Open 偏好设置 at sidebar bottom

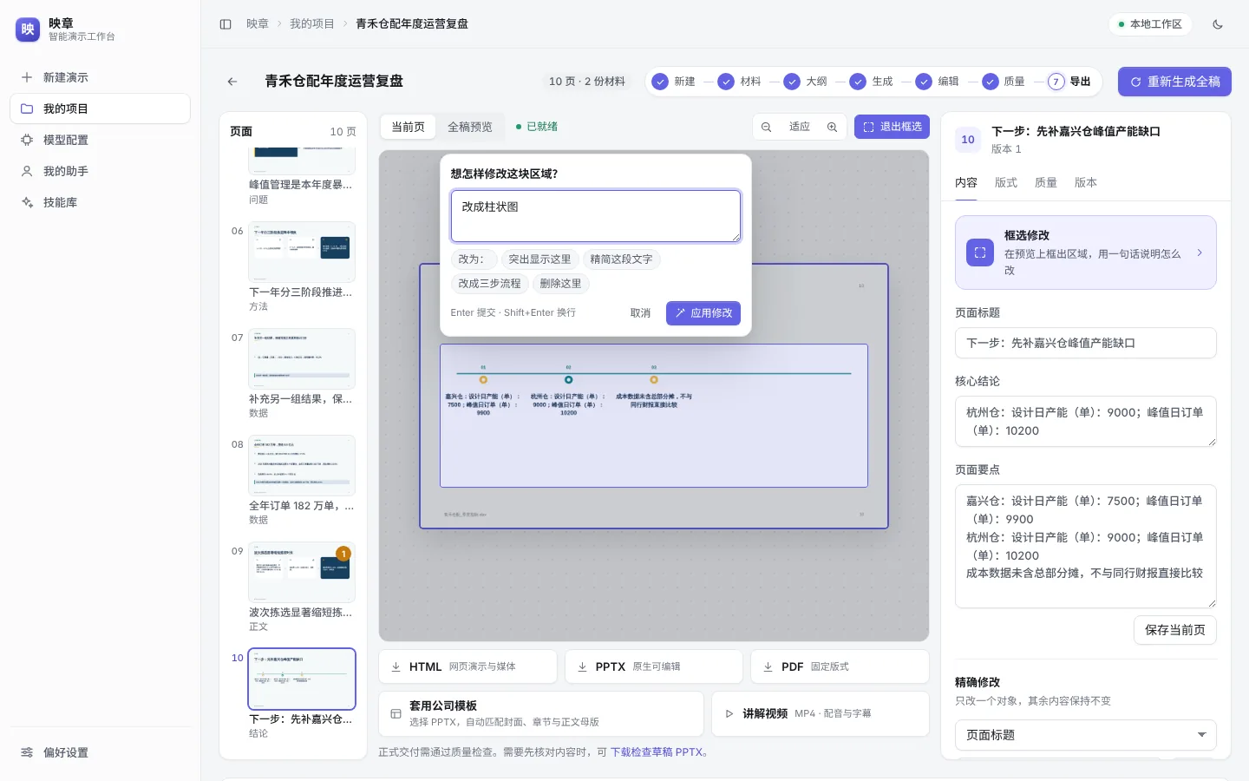(100, 752)
